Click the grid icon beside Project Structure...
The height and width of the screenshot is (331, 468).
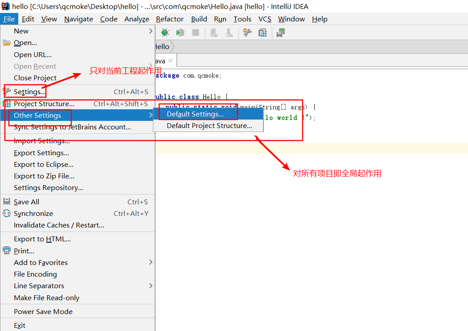tap(7, 103)
